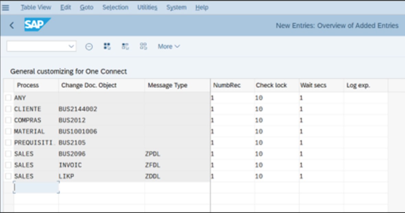Image resolution: width=405 pixels, height=213 pixels.
Task: Click the Check lock column header
Action: [x=277, y=86]
